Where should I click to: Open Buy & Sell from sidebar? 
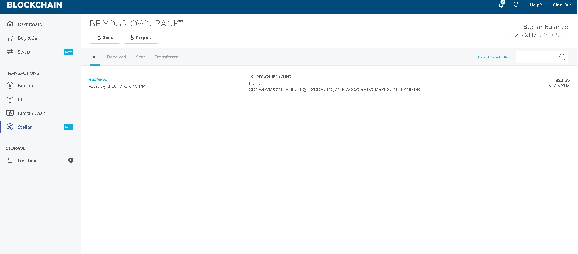point(29,38)
